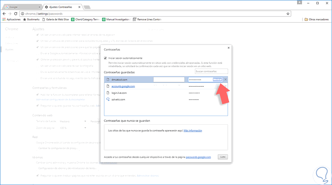Close the Contraseñas dialog with the X
The width and height of the screenshot is (332, 185).
(228, 48)
